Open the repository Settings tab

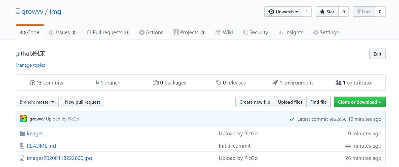click(x=326, y=32)
